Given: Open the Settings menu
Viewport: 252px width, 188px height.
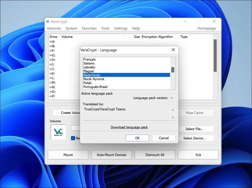Looking at the screenshot, I should 121,28.
